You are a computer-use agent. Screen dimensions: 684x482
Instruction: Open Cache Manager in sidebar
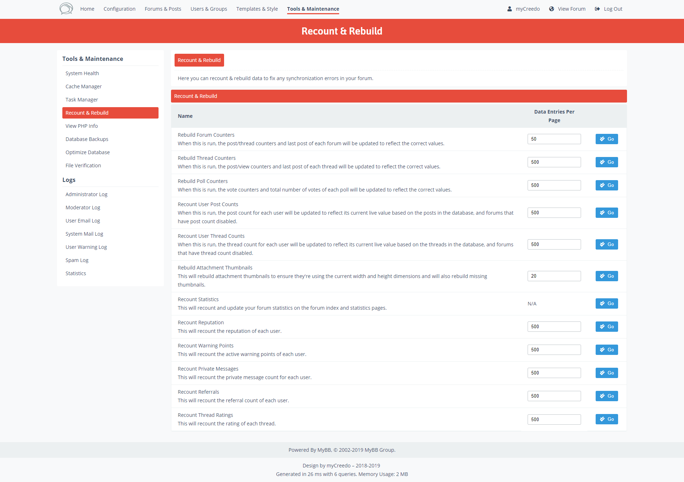click(83, 87)
